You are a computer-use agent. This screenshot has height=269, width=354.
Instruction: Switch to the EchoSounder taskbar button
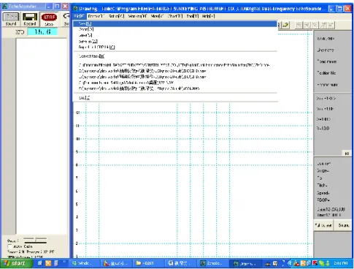coord(213,263)
